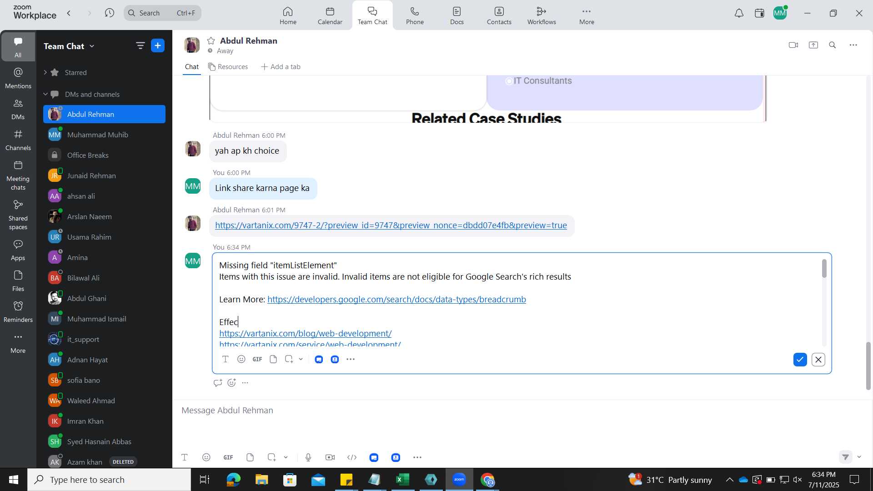Reply in thread to the edited message

(218, 383)
